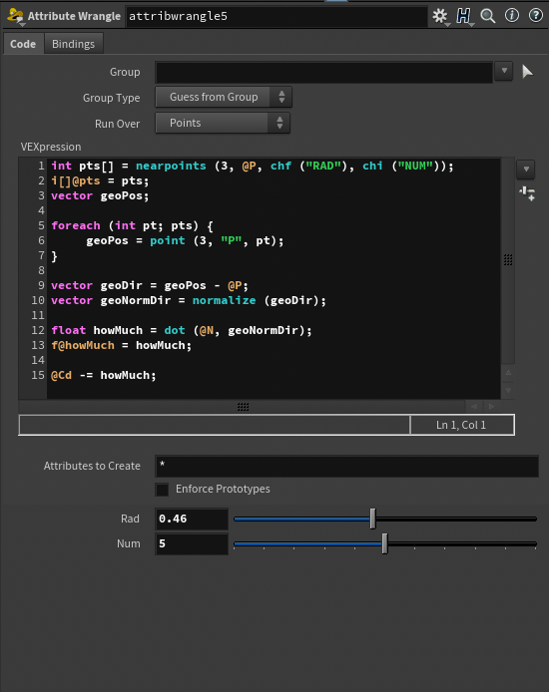Click the group selection arrow icon

click(x=527, y=72)
